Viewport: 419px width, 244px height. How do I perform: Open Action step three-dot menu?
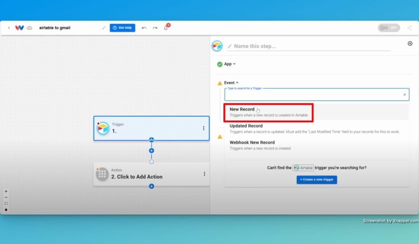[205, 174]
